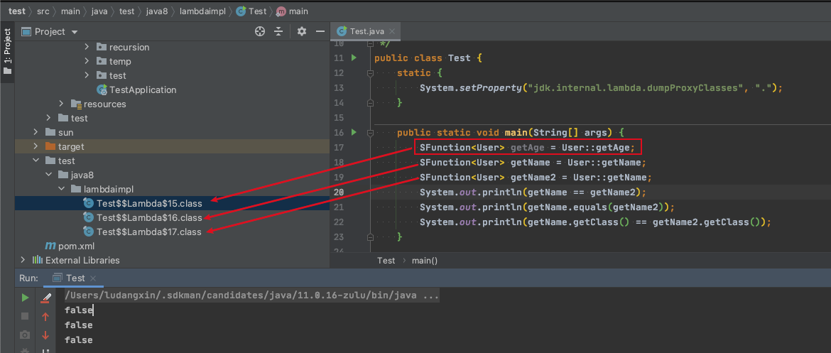The width and height of the screenshot is (831, 353).
Task: Close the Test run tab
Action: [93, 278]
